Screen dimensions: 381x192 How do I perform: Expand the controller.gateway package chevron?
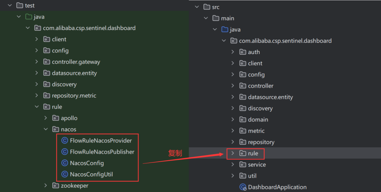tap(37, 62)
